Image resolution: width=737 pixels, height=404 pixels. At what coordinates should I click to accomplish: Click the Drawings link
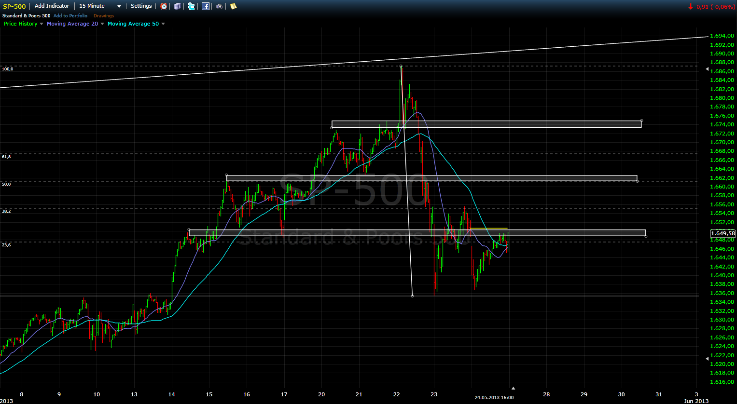tap(104, 16)
